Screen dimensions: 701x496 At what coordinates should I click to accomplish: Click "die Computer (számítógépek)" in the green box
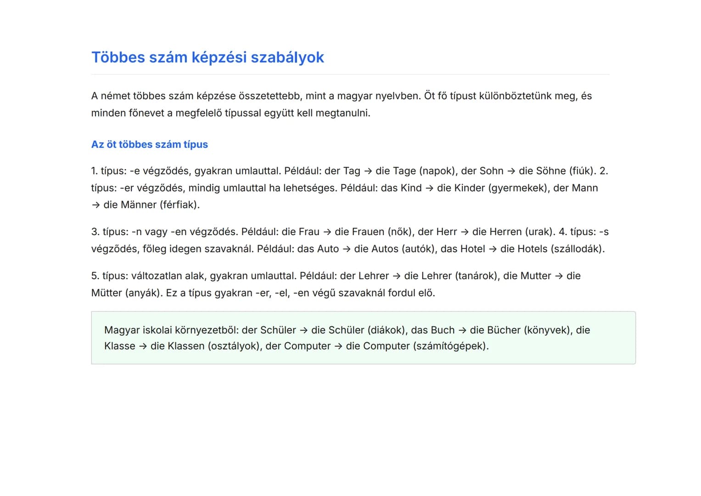point(417,346)
